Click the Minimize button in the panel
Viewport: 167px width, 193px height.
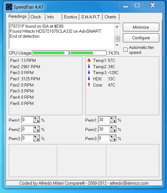coord(141,27)
